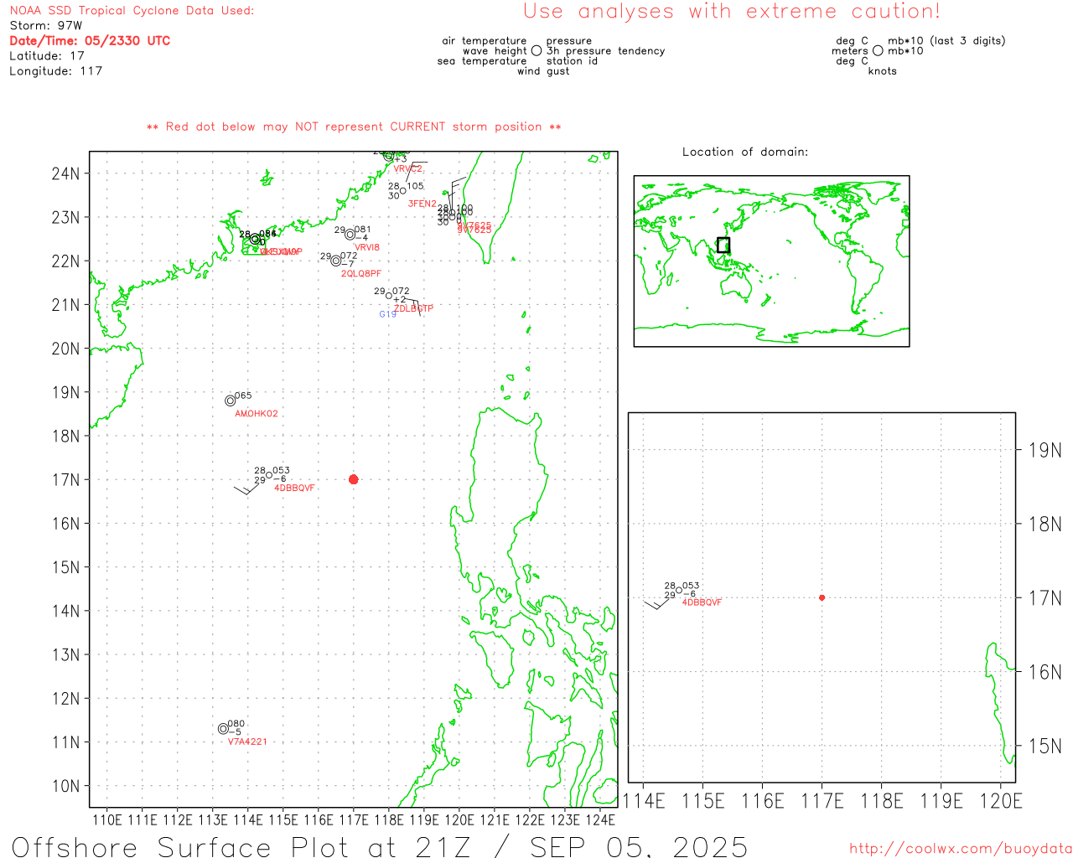
Task: Select station marker AMOHK02 circle
Action: (x=231, y=401)
